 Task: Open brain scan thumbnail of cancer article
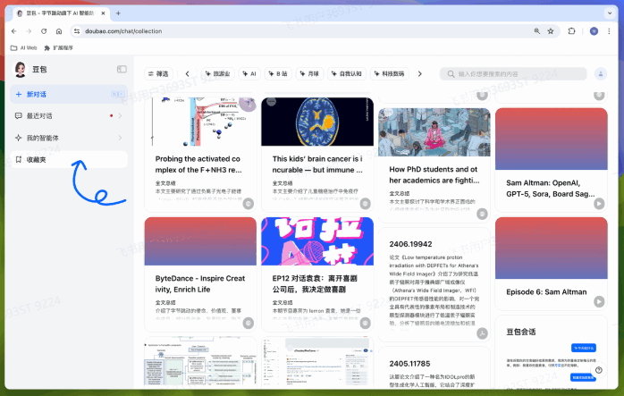317,122
